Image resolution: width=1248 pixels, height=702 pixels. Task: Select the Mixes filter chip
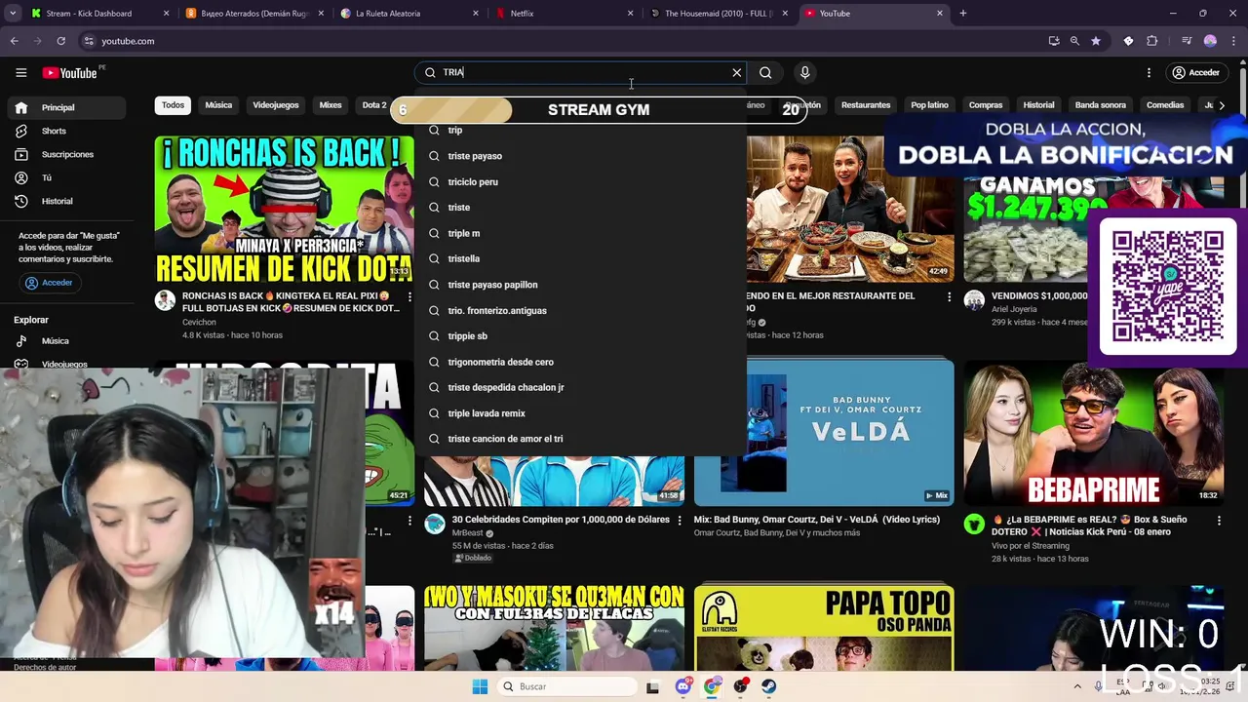(x=331, y=105)
